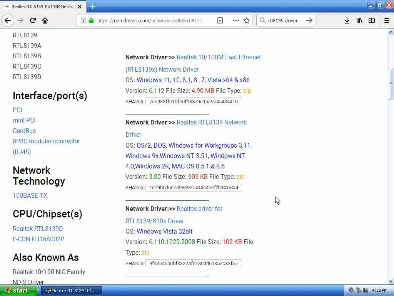The height and width of the screenshot is (296, 394).
Task: Follow the PCI interface link
Action: tap(17, 110)
